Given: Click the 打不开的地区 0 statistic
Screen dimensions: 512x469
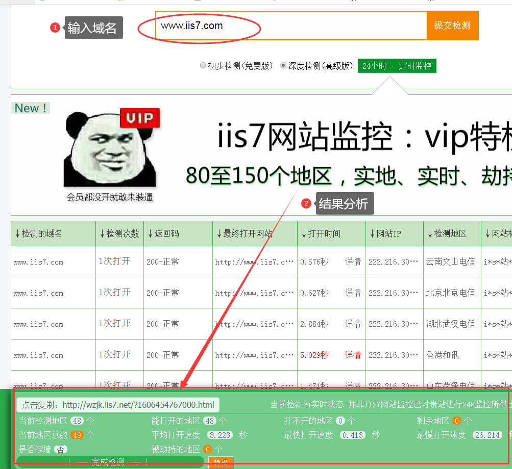Looking at the screenshot, I should coord(320,421).
